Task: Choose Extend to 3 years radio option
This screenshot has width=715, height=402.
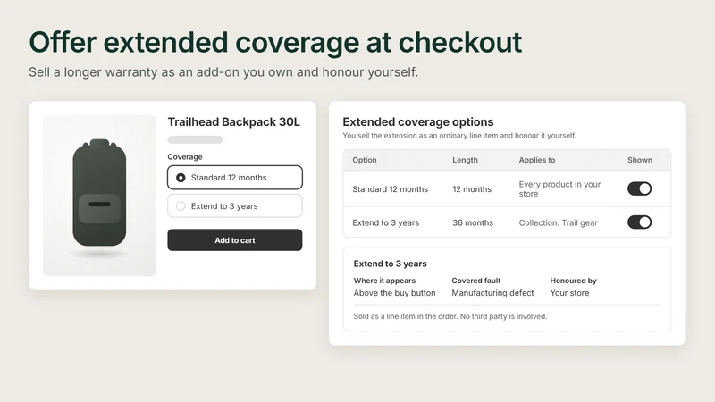Action: click(x=235, y=206)
